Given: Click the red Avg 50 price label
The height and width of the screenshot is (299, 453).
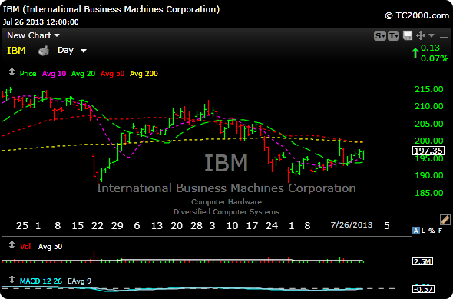Looking at the screenshot, I should pyautogui.click(x=112, y=74).
